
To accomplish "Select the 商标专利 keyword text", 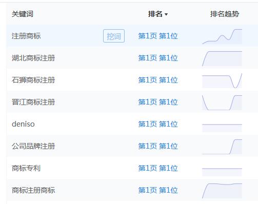I will (26, 168).
